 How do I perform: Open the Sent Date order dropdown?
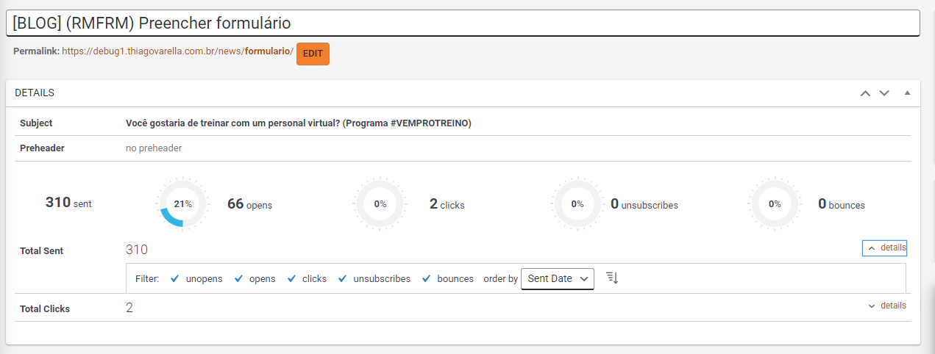point(557,279)
